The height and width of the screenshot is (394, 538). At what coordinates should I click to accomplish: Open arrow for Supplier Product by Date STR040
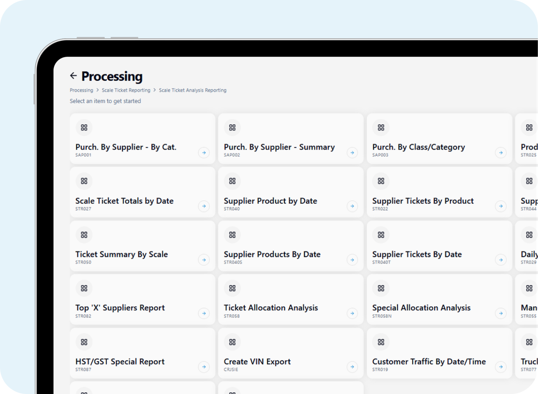(352, 206)
